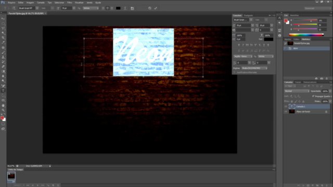Open anti-aliasing dropdown in options bar
Screen dimensions: 333x187
91,8
